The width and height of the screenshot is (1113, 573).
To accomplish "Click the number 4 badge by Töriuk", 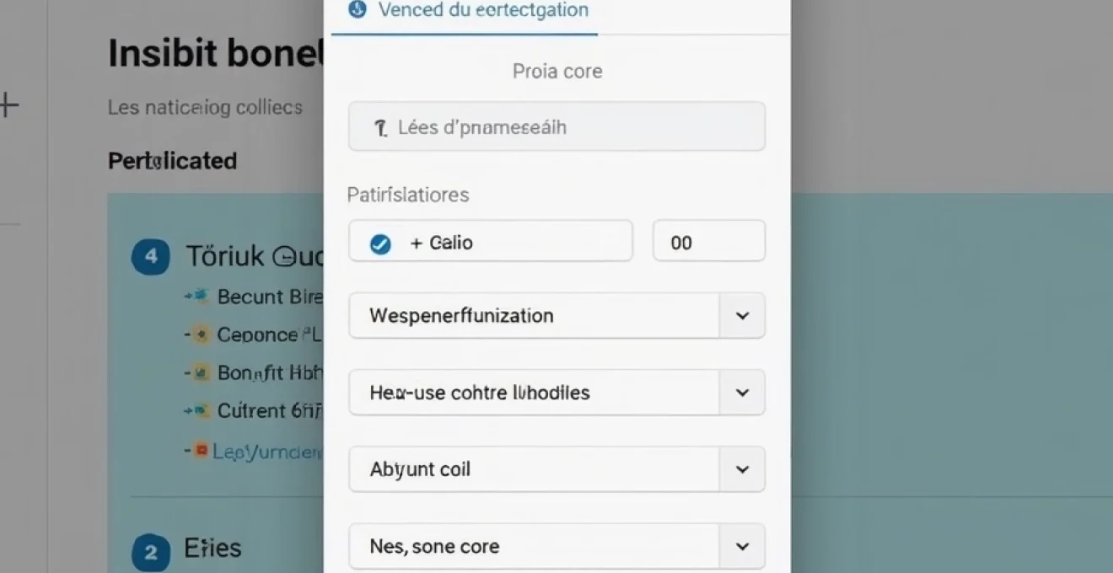I will click(x=151, y=256).
